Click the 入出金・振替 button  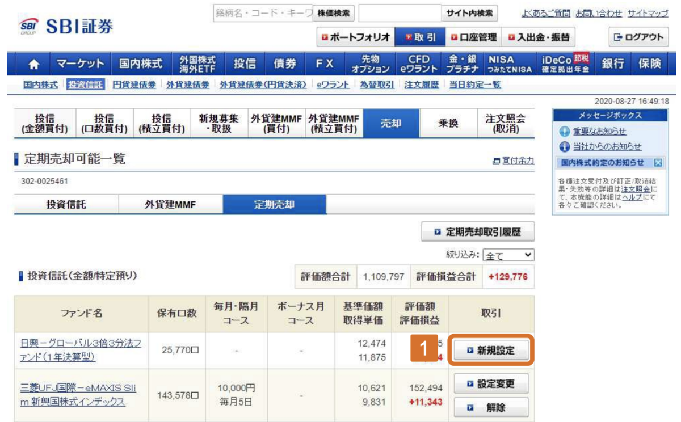(x=539, y=37)
